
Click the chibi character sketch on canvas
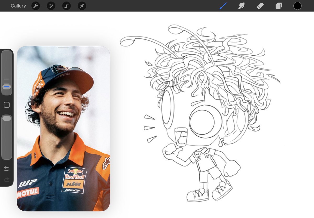tap(200, 113)
